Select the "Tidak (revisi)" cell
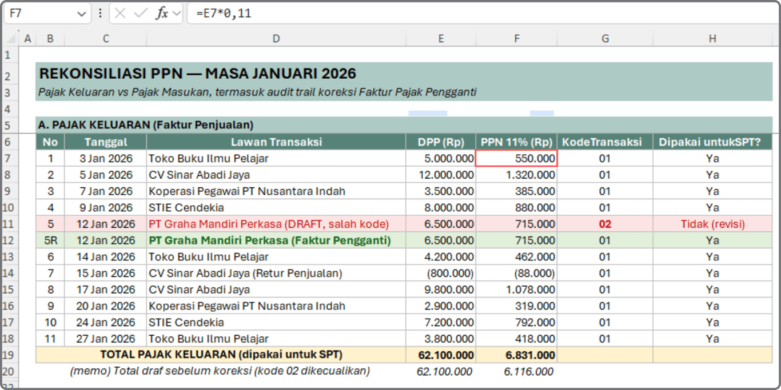The image size is (781, 390). (712, 224)
